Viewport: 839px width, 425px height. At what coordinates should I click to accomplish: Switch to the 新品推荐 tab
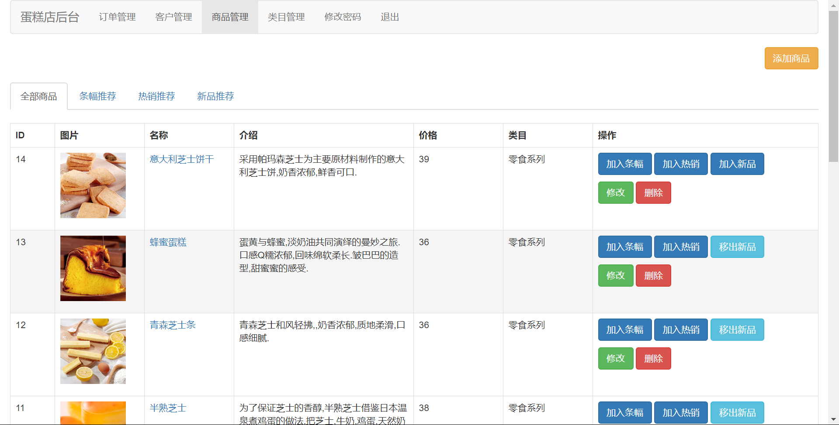click(x=215, y=96)
